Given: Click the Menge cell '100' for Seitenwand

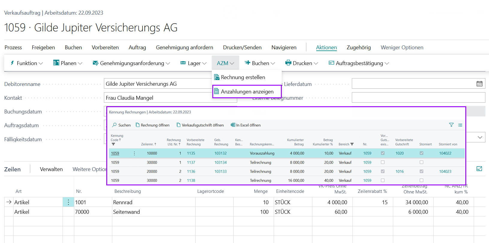Looking at the screenshot, I should (254, 212).
